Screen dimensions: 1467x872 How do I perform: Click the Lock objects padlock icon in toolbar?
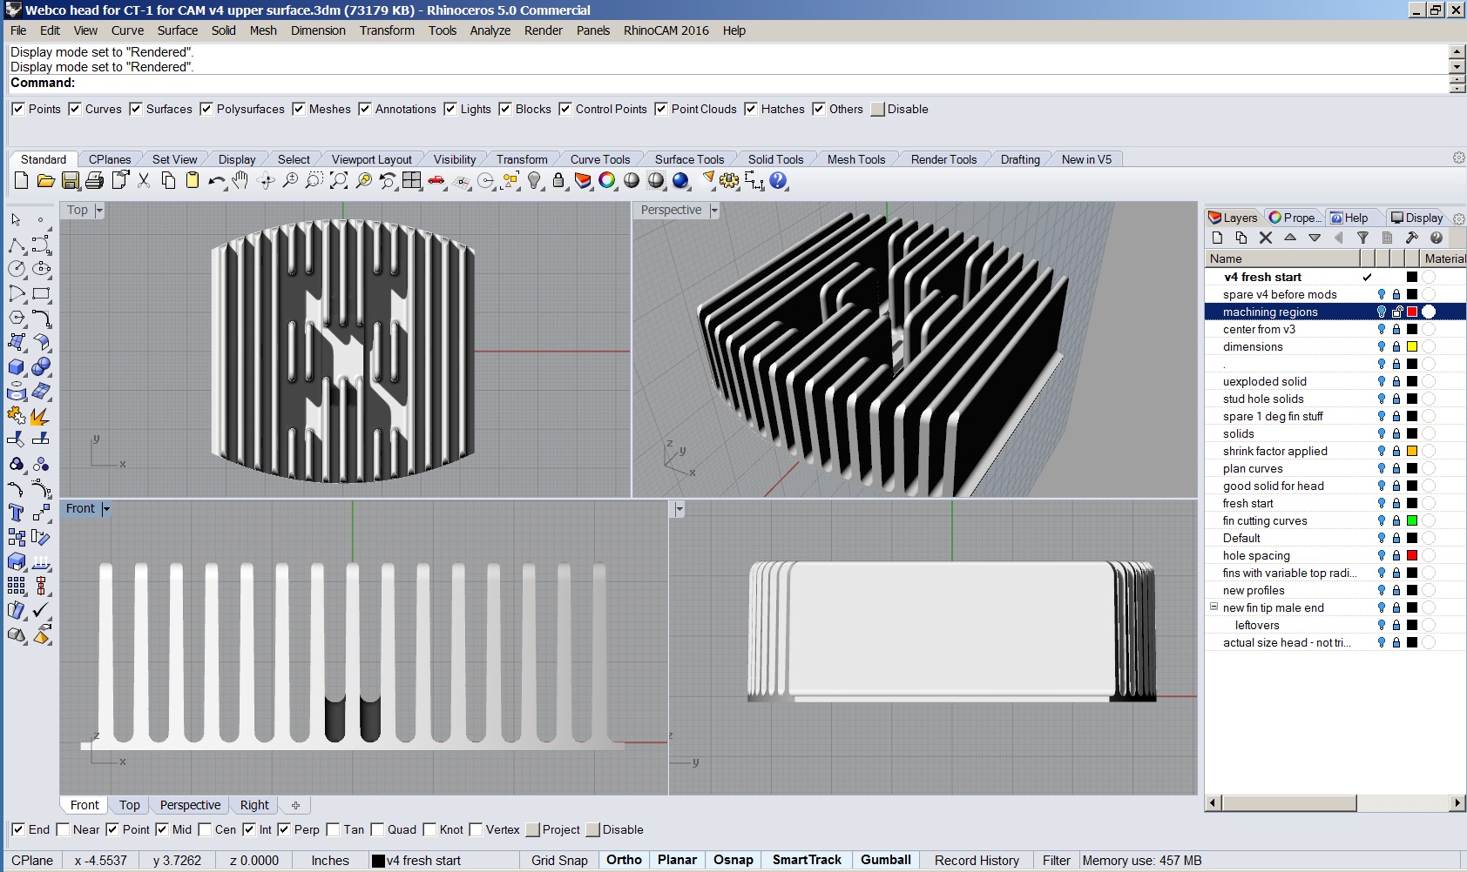click(558, 180)
